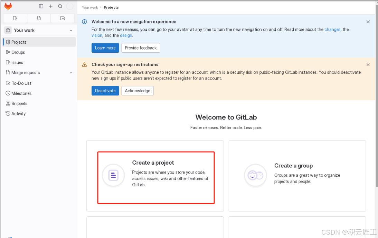Viewport: 378px width, 238px height.
Task: Open Milestones in the sidebar
Action: [39, 93]
